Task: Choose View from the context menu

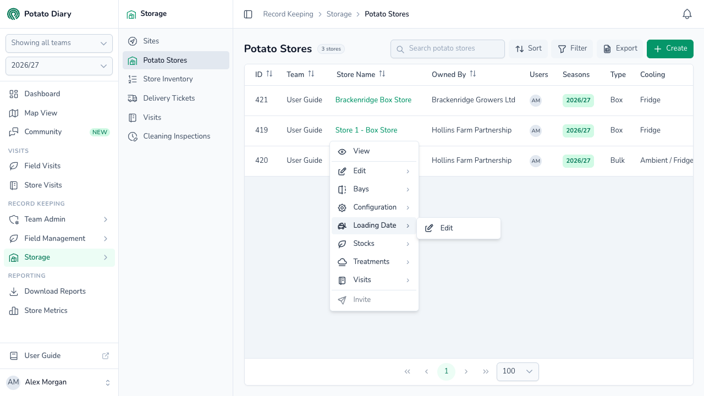Action: (x=374, y=151)
